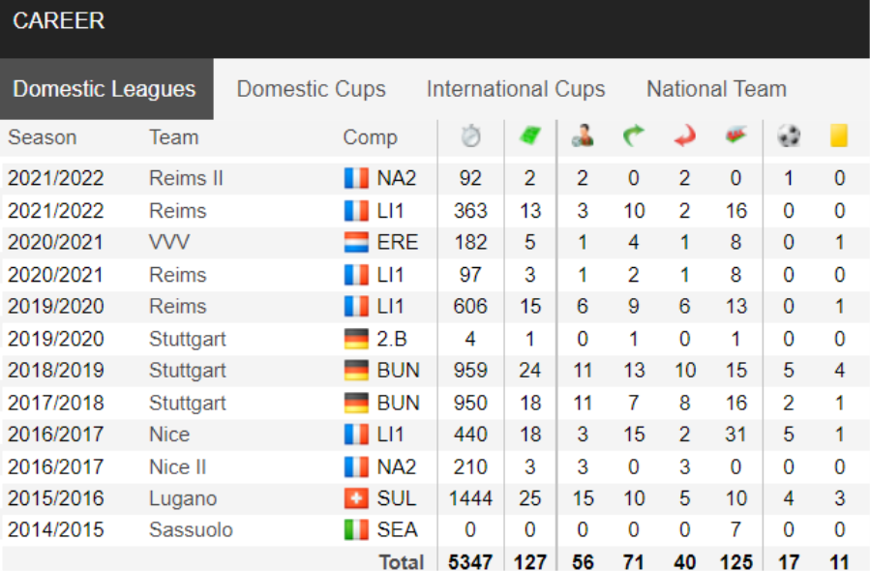Click the stopwatch minutes played icon
This screenshot has width=870, height=571.
point(470,135)
